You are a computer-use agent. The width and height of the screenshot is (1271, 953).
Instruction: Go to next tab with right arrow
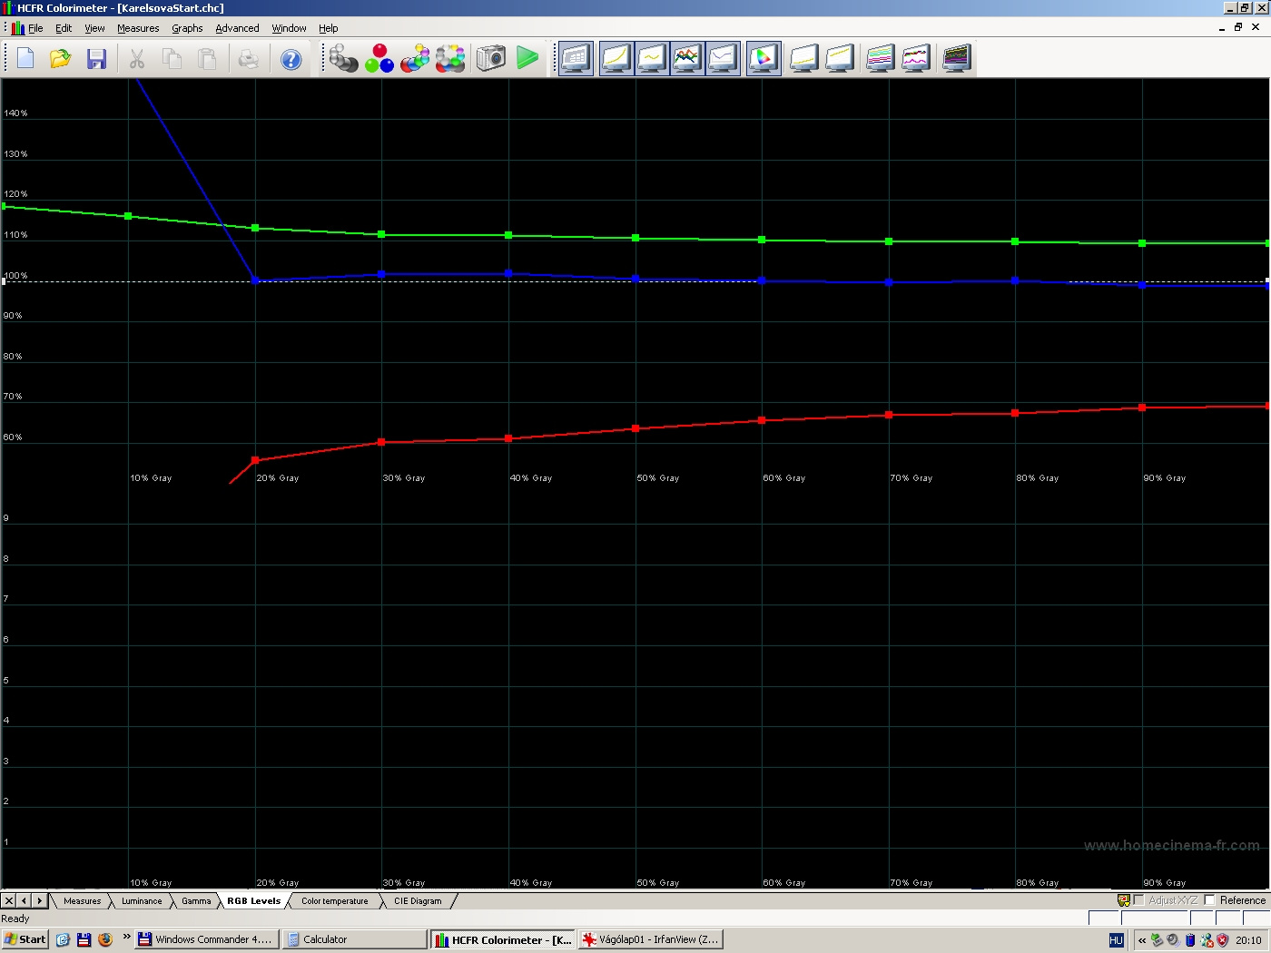coord(39,900)
